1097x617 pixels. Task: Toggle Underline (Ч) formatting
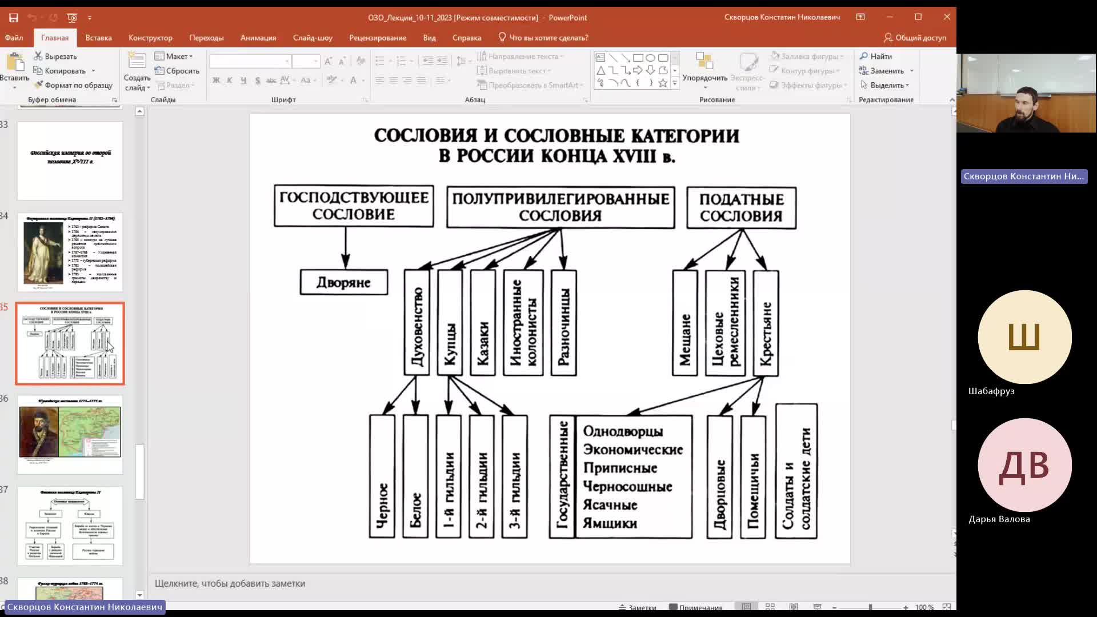coord(243,80)
